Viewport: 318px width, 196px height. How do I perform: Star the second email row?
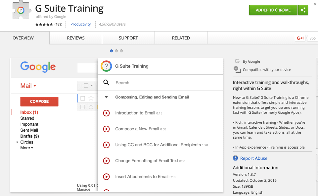91,106
